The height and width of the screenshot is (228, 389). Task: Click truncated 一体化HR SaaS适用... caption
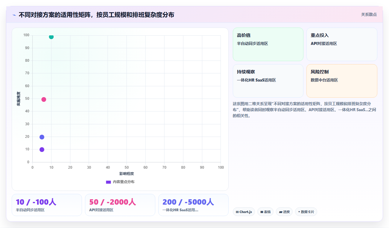[x=180, y=210]
